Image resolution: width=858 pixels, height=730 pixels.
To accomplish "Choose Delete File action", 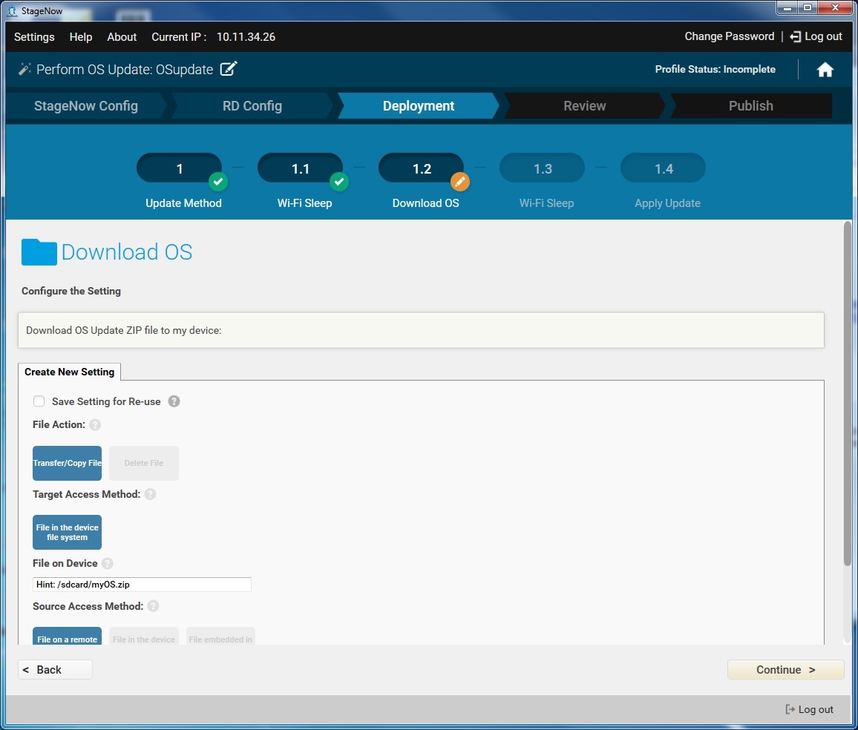I will (x=144, y=463).
